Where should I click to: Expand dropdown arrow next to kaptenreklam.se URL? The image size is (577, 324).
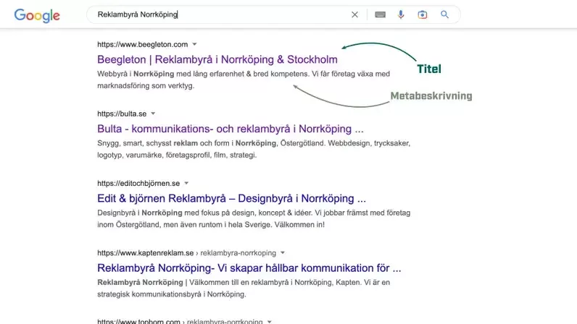pyautogui.click(x=283, y=252)
